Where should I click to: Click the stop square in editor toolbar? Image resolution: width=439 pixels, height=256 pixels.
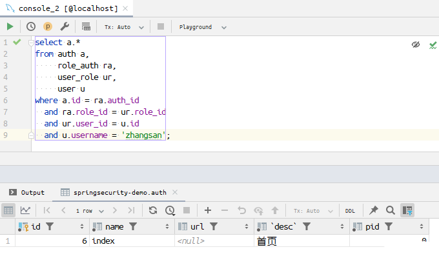click(x=161, y=26)
